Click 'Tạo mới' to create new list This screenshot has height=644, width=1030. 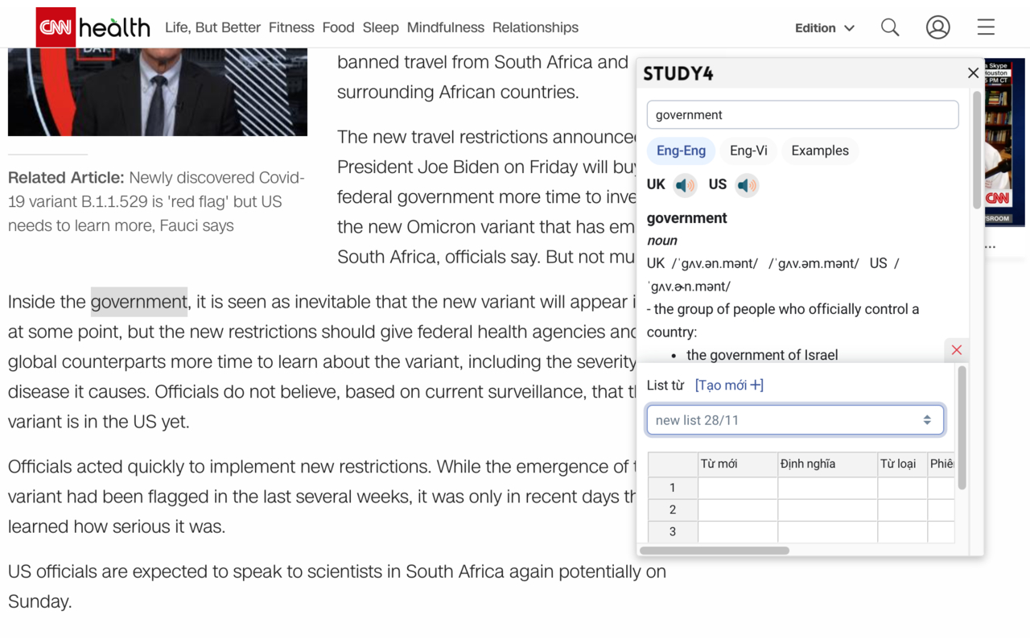click(729, 386)
